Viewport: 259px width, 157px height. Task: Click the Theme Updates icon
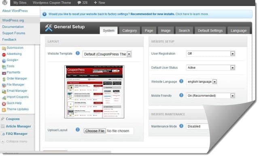click(4, 110)
